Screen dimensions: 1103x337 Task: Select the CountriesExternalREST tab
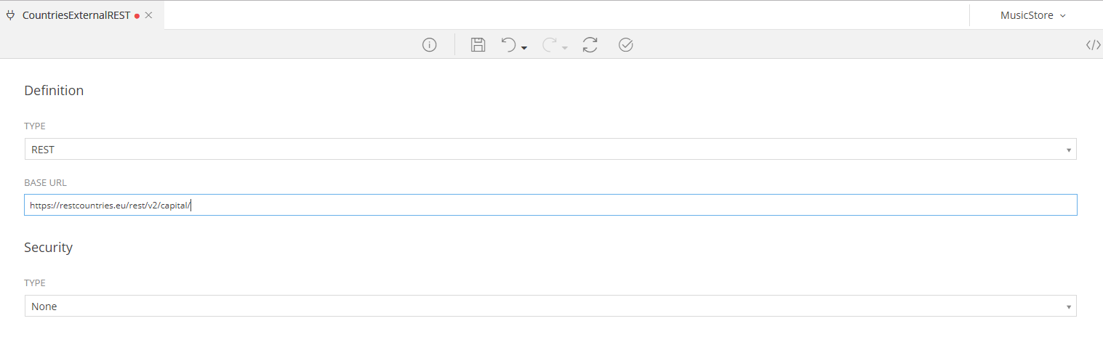[x=76, y=15]
